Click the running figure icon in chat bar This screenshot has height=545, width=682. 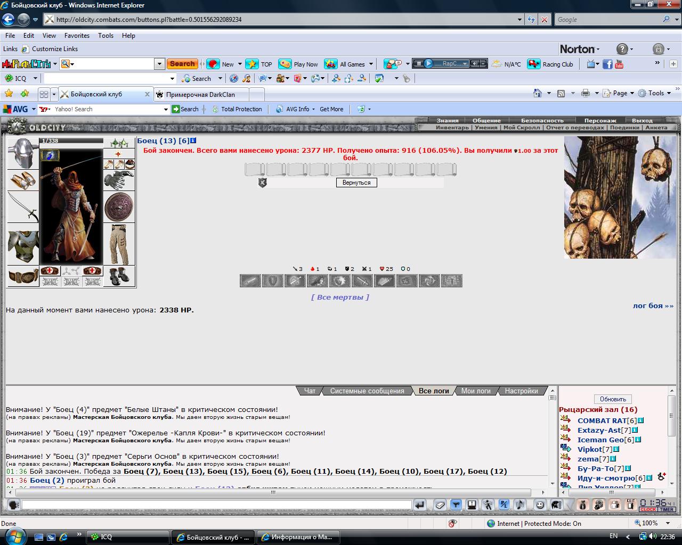click(x=488, y=505)
